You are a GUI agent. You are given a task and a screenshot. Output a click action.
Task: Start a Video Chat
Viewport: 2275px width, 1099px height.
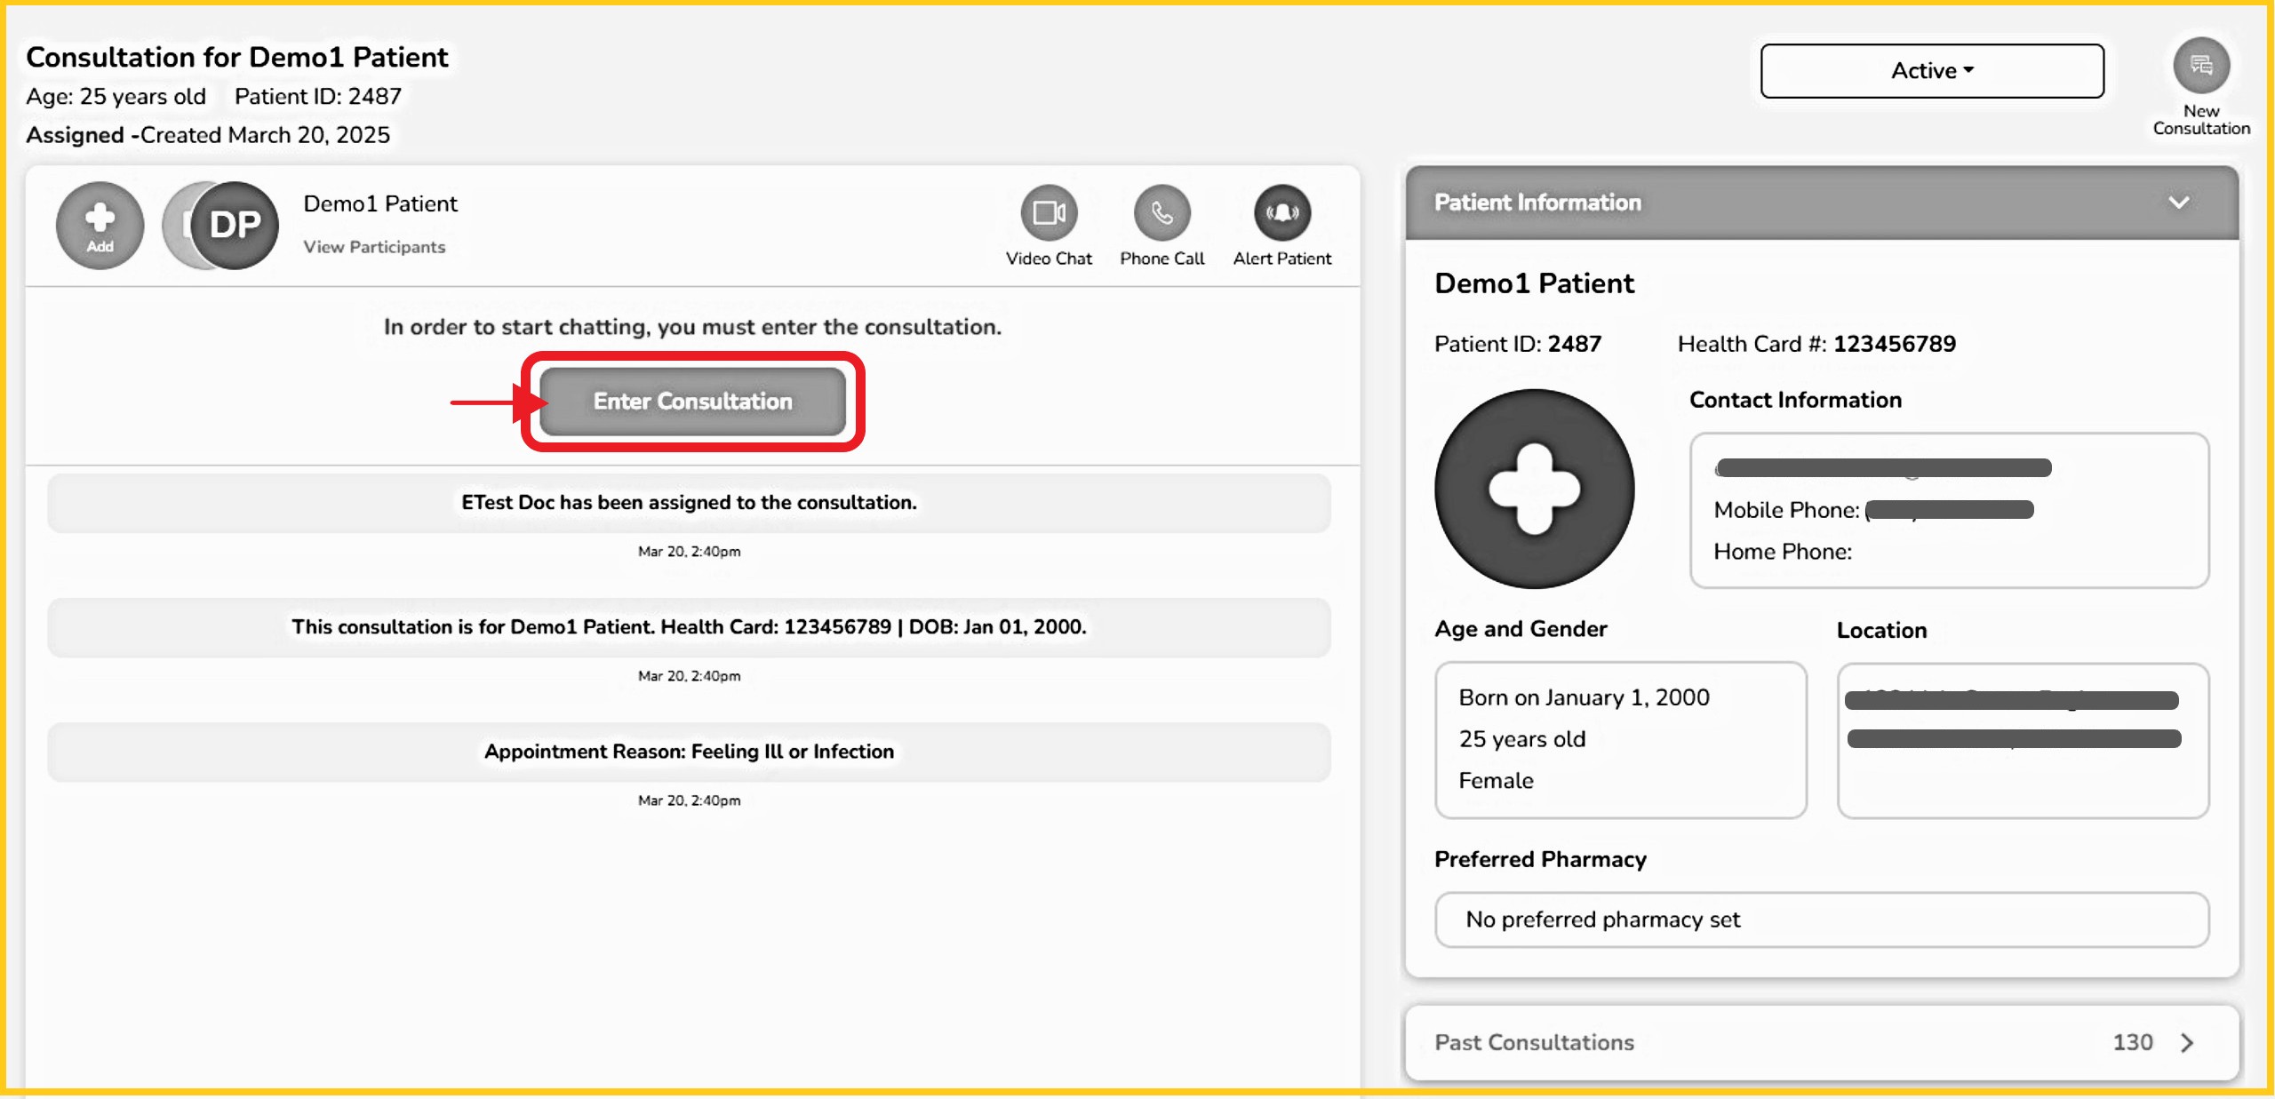pyautogui.click(x=1049, y=213)
